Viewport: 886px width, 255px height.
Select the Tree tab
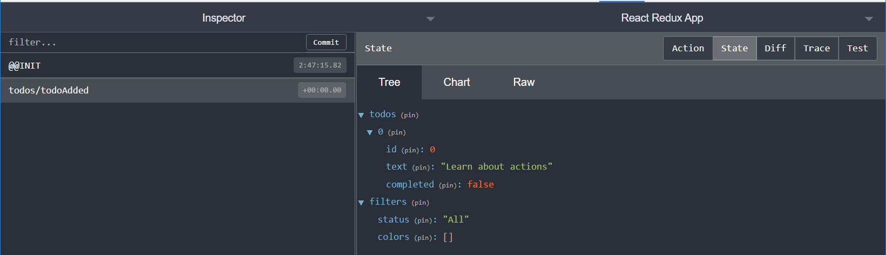[x=389, y=82]
